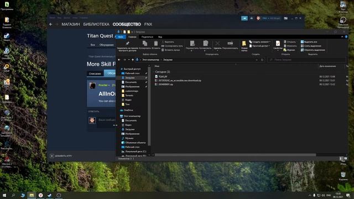Open Recycle Bin on the desktop
Screen dimensions: 354x199
(x=343, y=176)
